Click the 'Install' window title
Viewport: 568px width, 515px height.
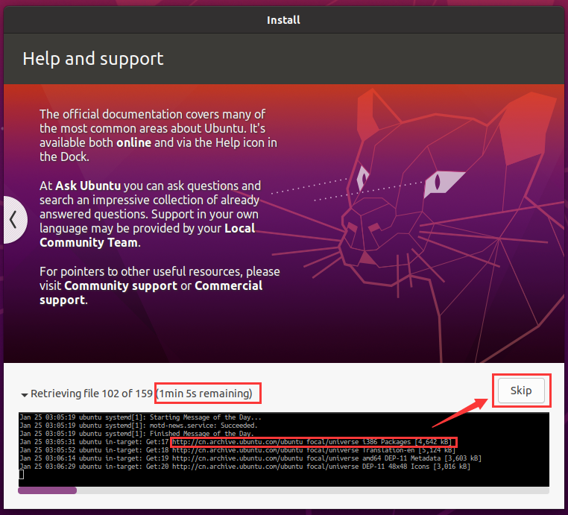tap(284, 20)
